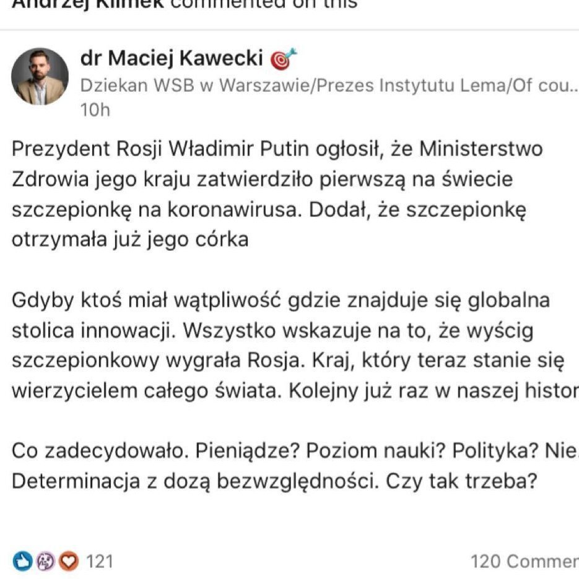The image size is (579, 579).
Task: Click the line starting 'wierzycielem całego świata'
Action: point(291,391)
